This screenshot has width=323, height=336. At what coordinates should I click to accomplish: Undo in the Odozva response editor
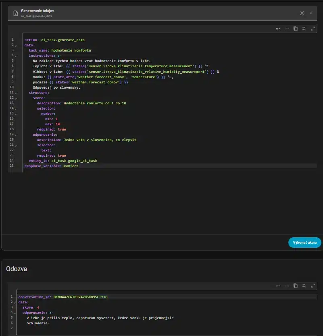click(x=278, y=286)
